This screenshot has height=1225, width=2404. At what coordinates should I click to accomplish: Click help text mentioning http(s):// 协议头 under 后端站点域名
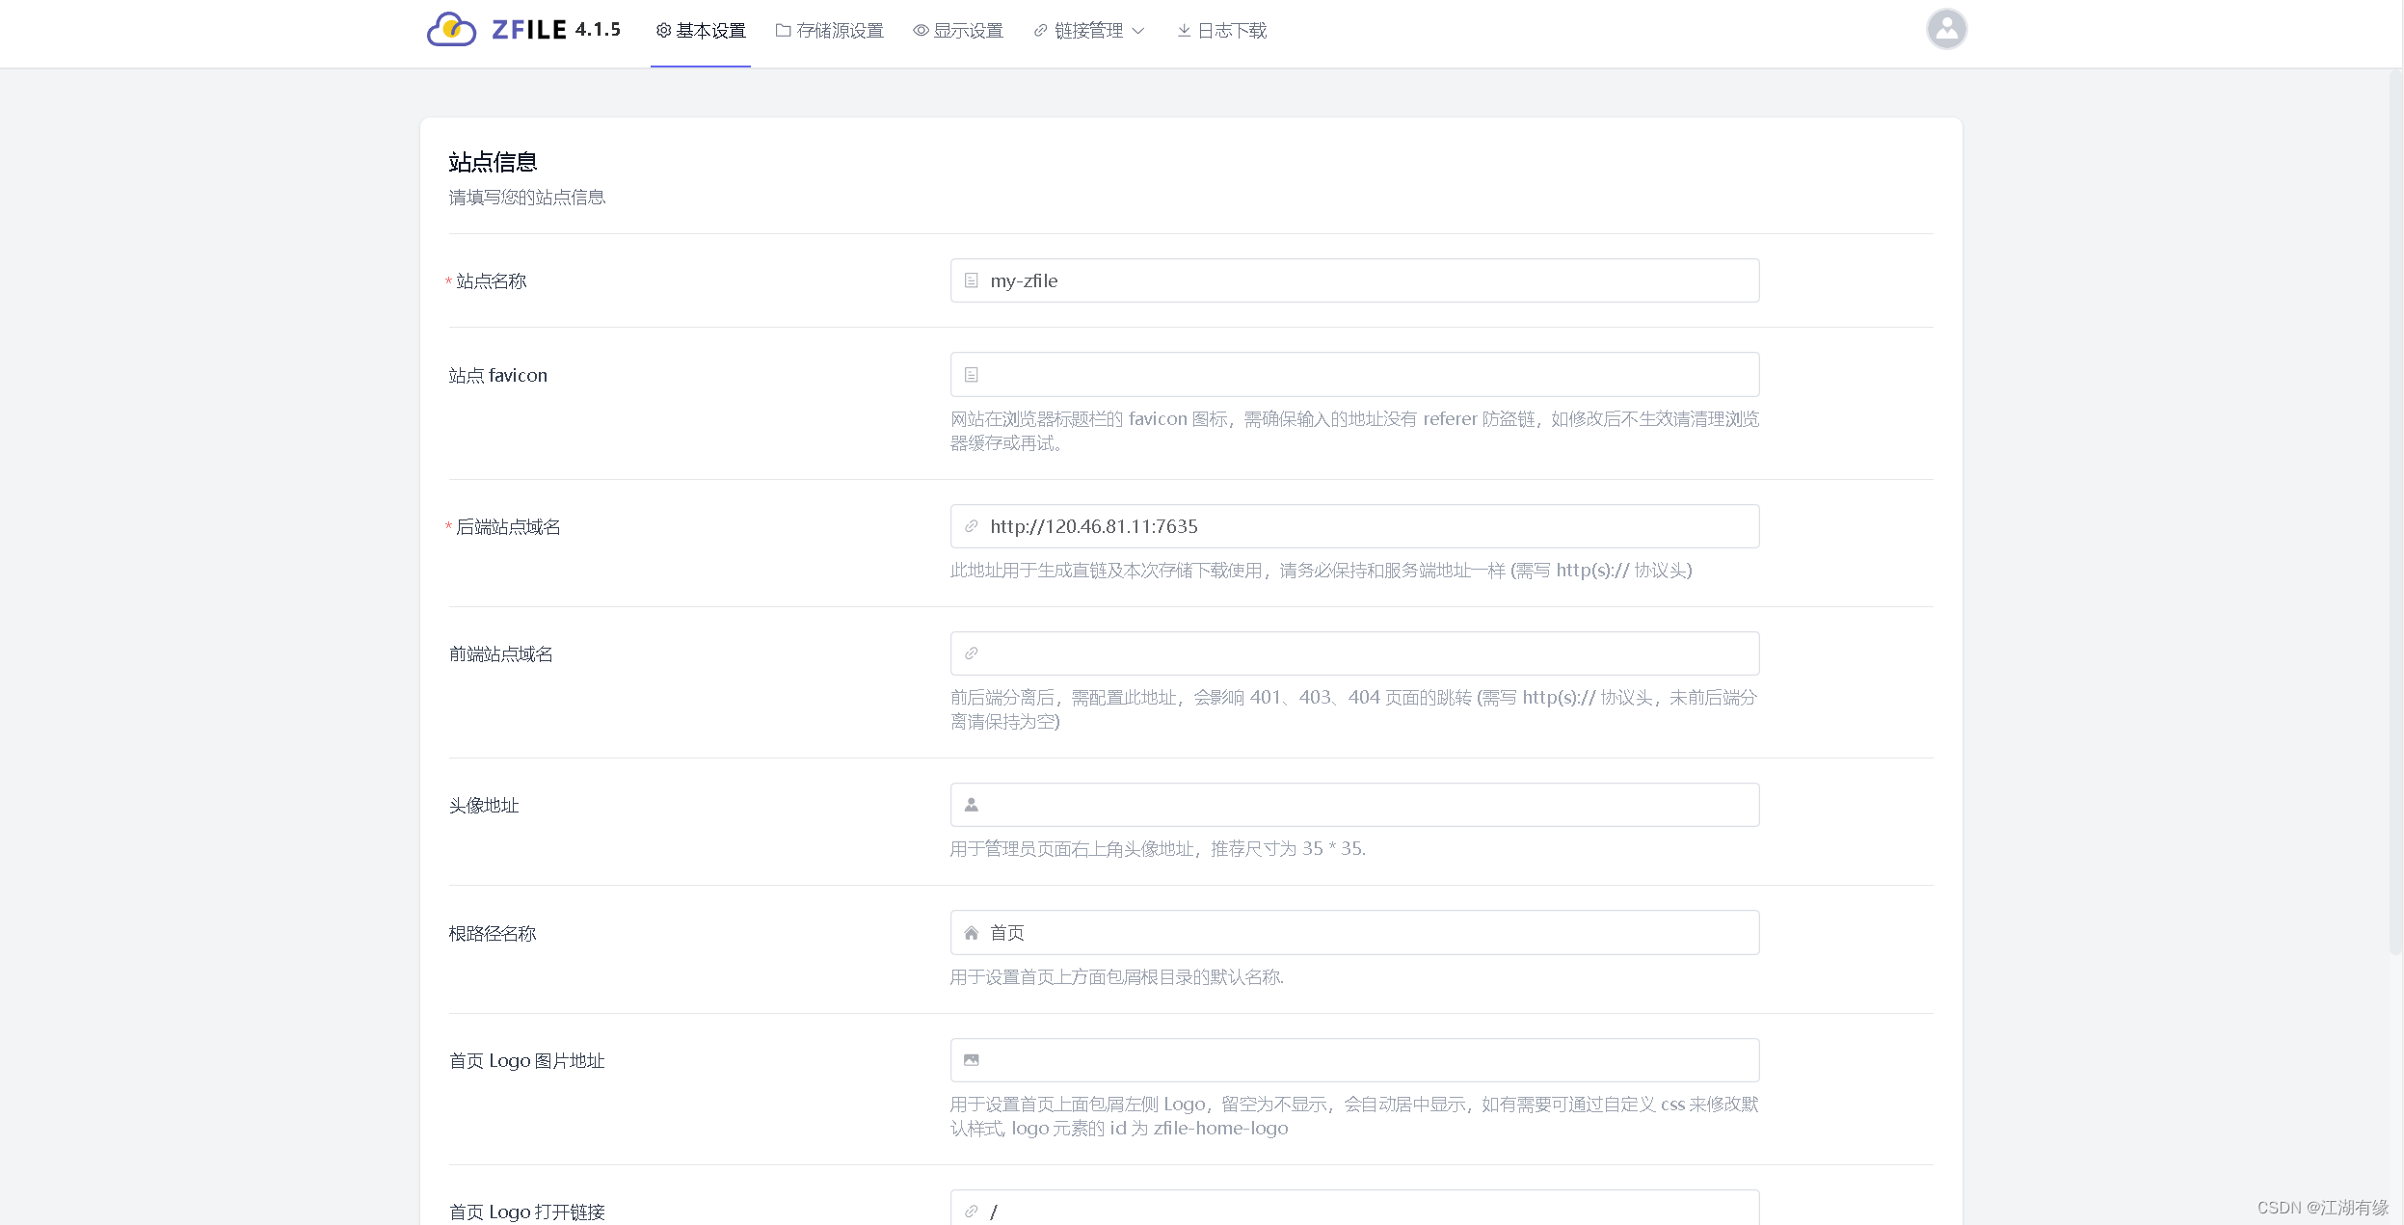(1322, 571)
